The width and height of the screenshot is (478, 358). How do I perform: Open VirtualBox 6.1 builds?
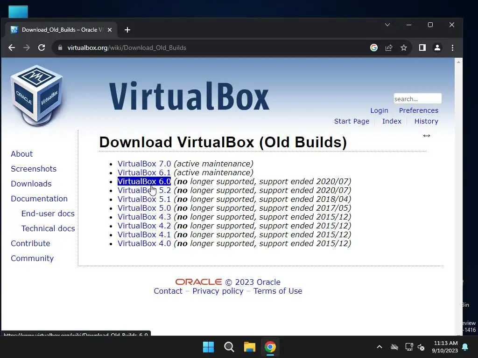click(144, 172)
